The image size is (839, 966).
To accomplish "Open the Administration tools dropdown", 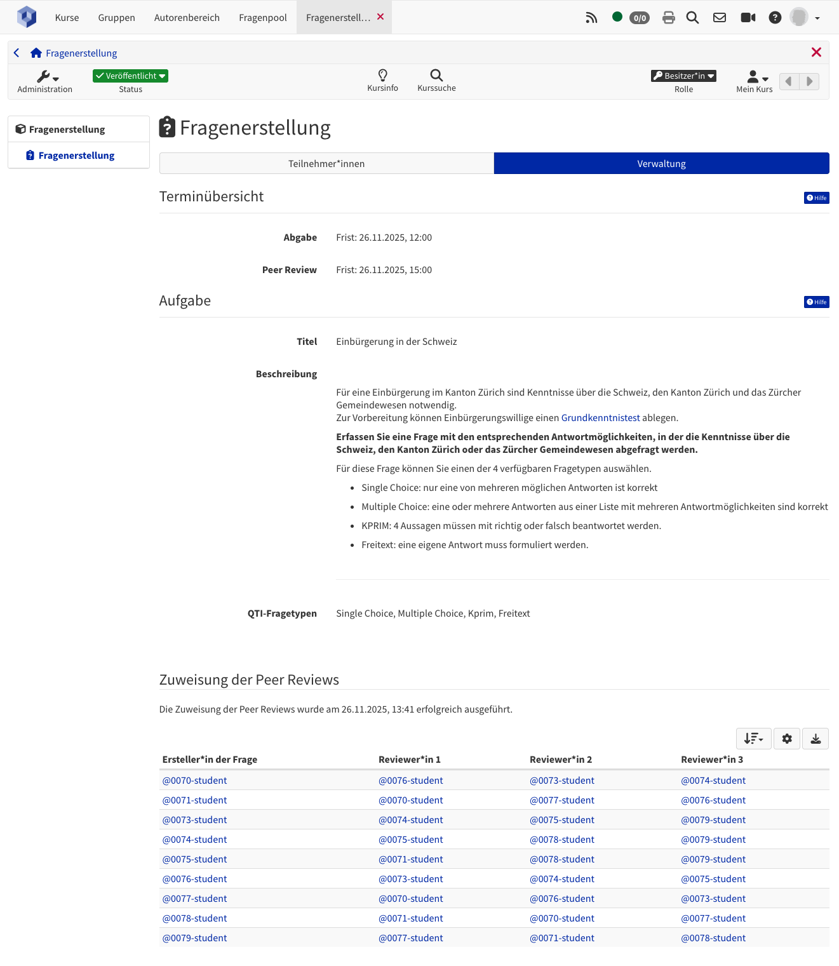I will click(46, 77).
